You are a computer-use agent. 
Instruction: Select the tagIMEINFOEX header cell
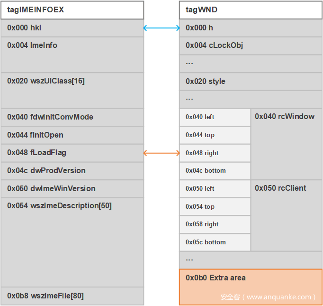[72, 9]
